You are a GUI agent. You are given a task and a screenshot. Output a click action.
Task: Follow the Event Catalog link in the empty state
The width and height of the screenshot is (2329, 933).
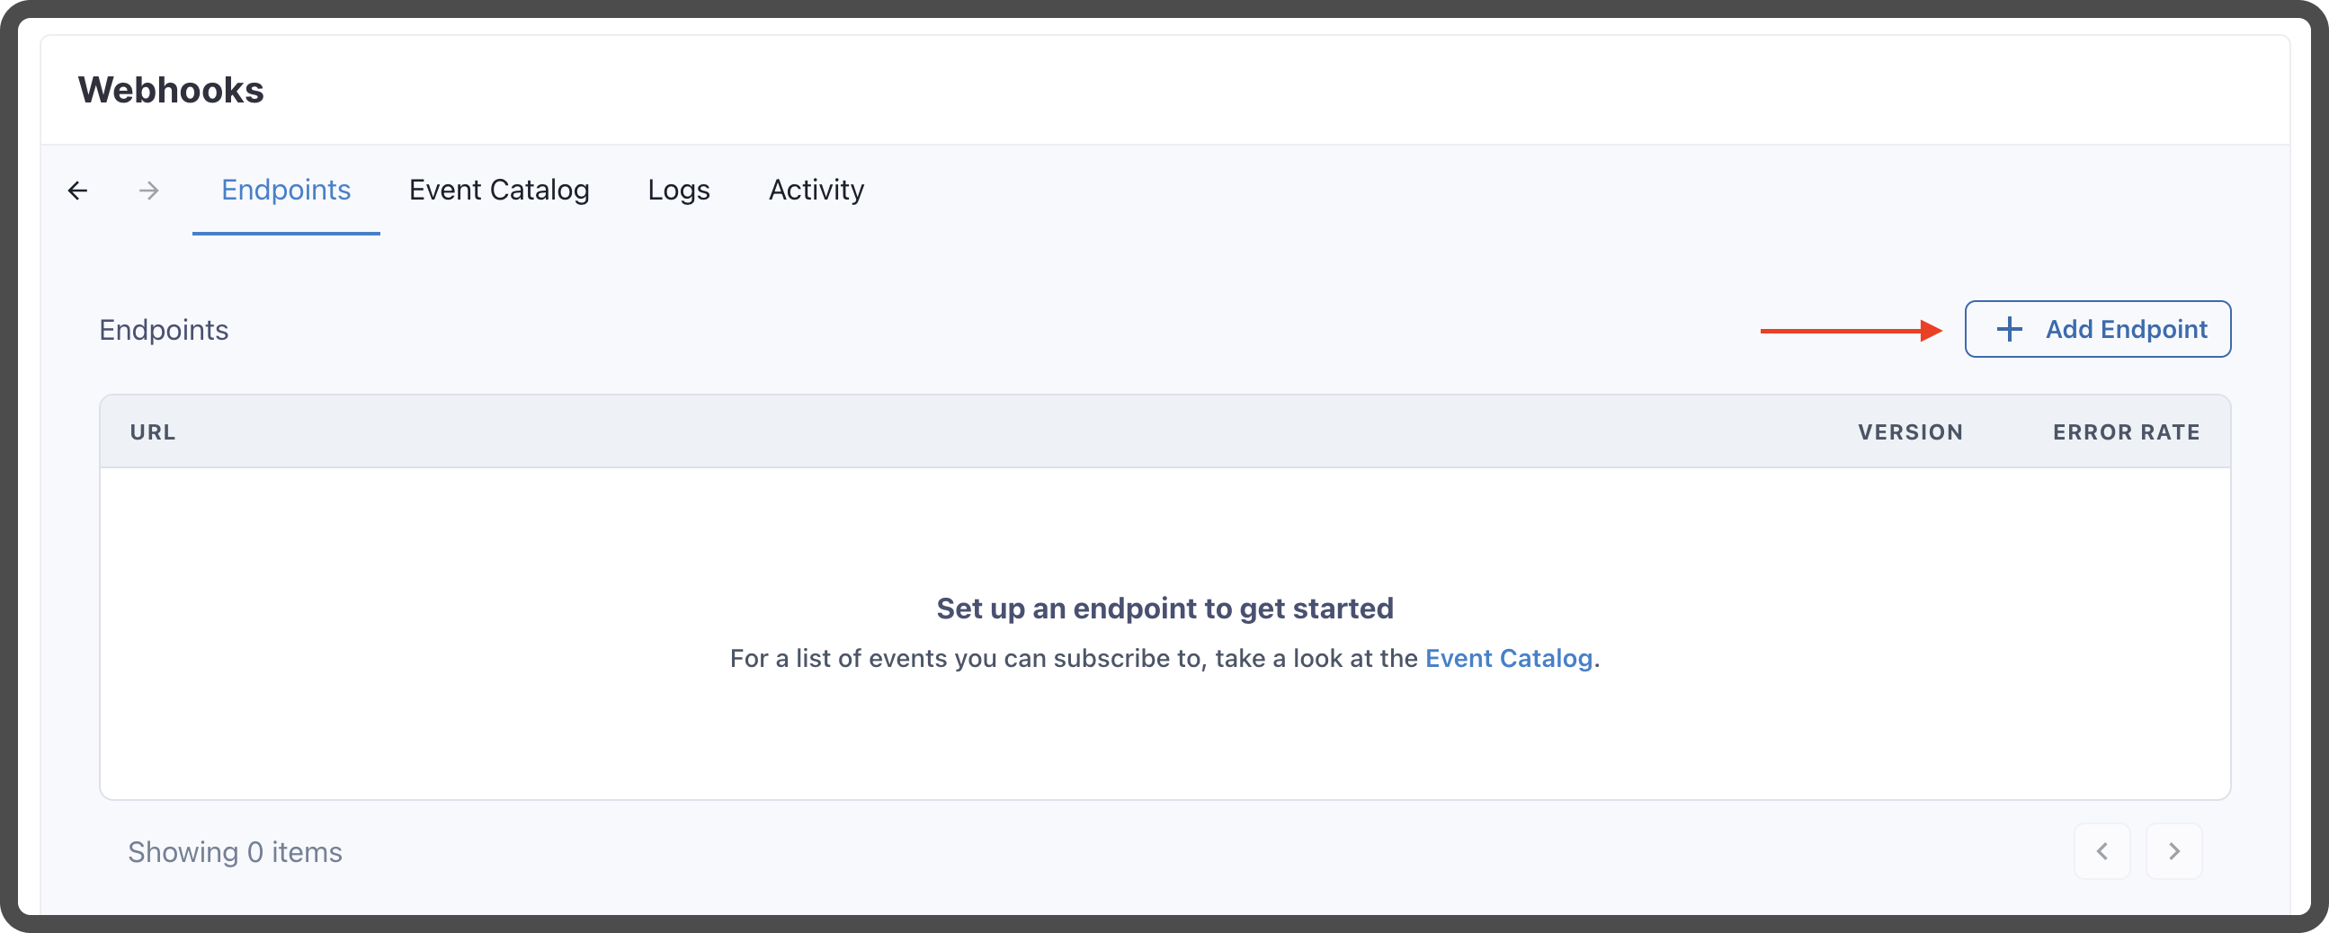click(1508, 658)
